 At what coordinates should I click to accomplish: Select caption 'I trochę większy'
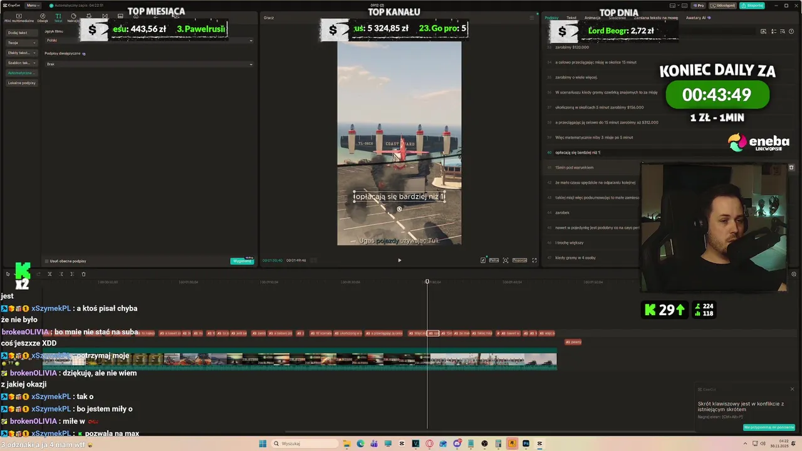(570, 242)
